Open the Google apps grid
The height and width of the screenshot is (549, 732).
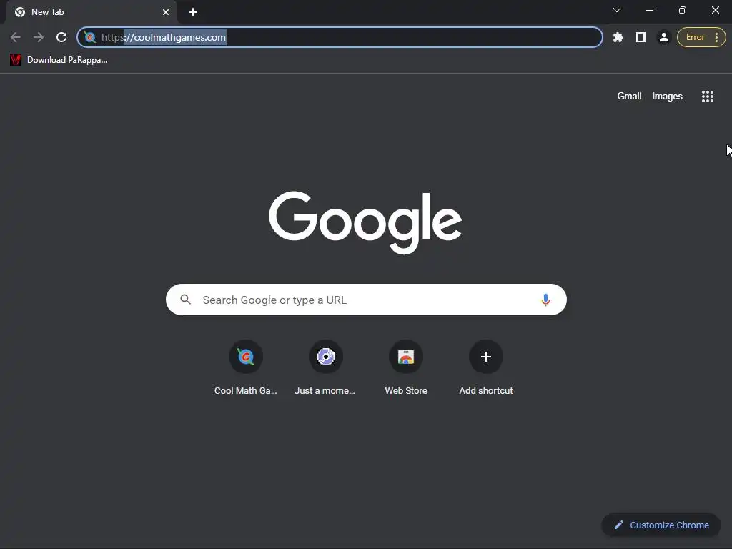[x=707, y=97]
